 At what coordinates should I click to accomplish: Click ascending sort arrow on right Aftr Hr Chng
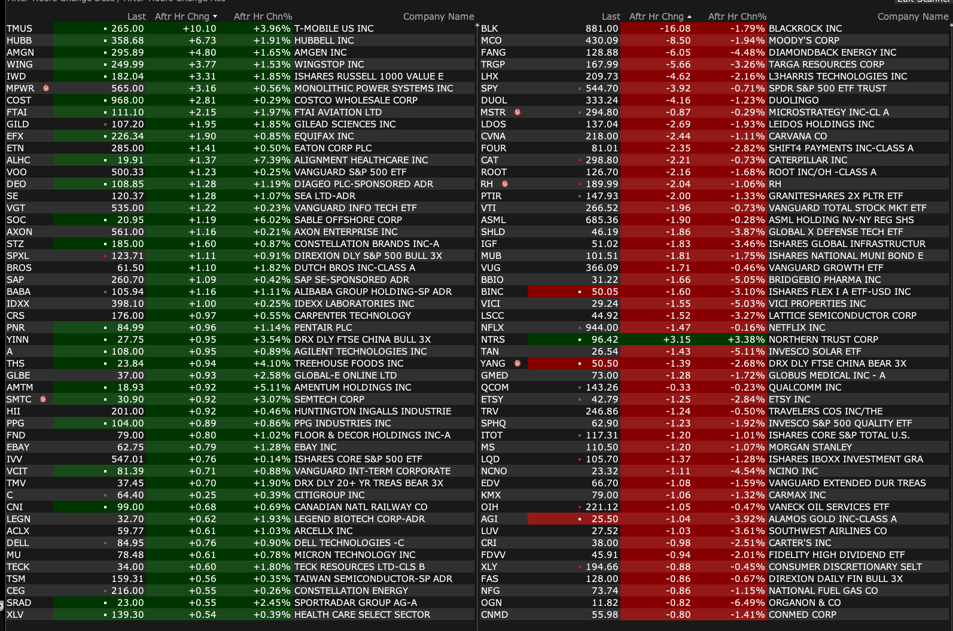coord(689,17)
